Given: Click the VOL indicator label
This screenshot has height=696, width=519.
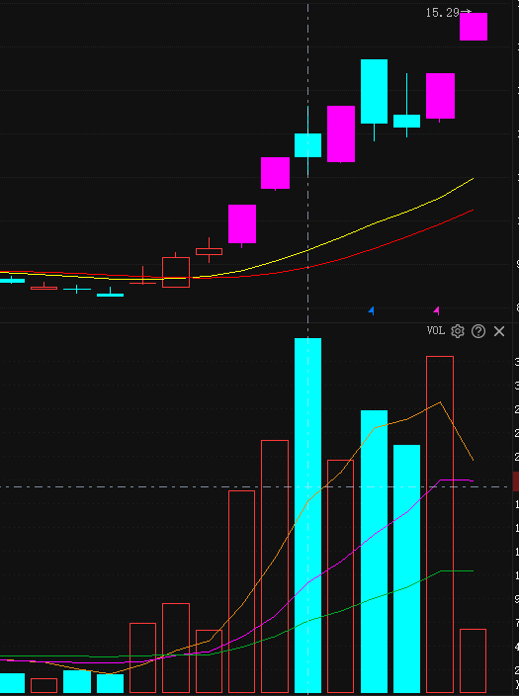Looking at the screenshot, I should 436,330.
